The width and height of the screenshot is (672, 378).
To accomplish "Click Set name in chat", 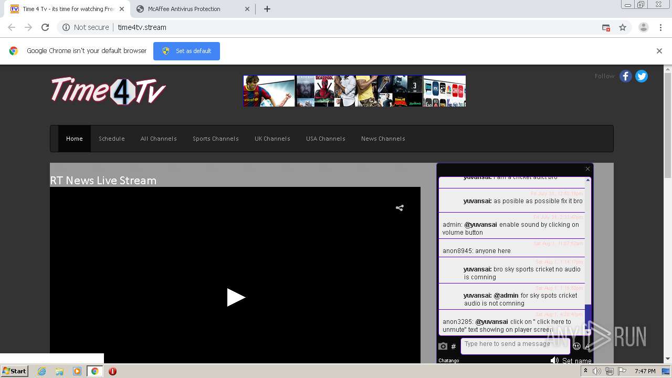I will pos(577,361).
